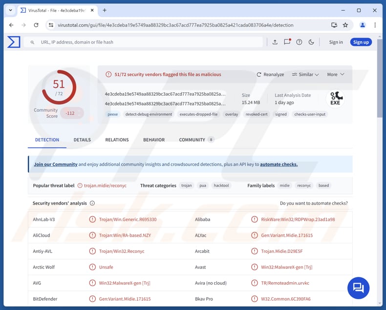Click the Reanalyze refresh button

coord(270,75)
